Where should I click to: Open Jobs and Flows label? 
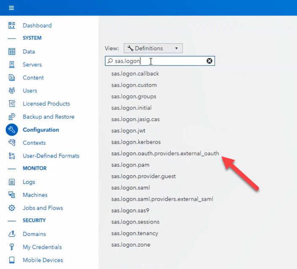pyautogui.click(x=43, y=208)
